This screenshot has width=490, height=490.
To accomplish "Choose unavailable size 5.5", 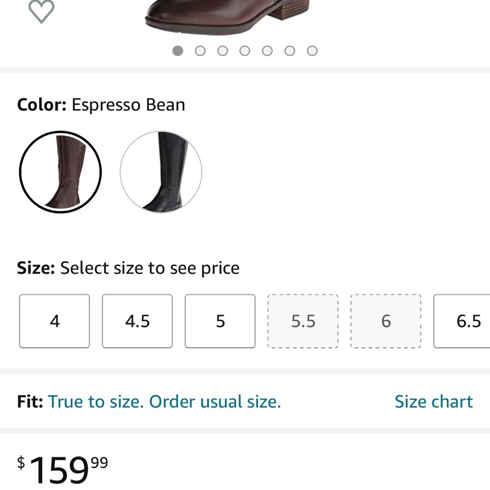I will pos(303,321).
